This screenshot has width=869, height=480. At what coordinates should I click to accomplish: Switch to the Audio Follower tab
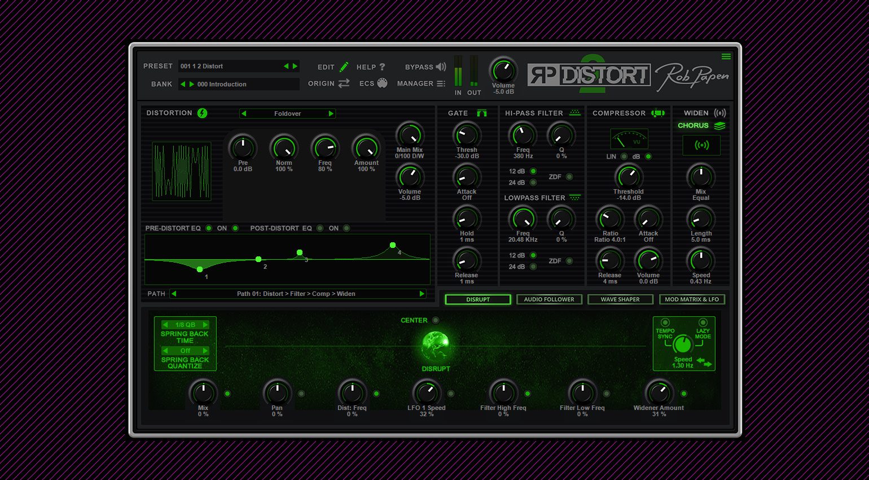point(548,299)
